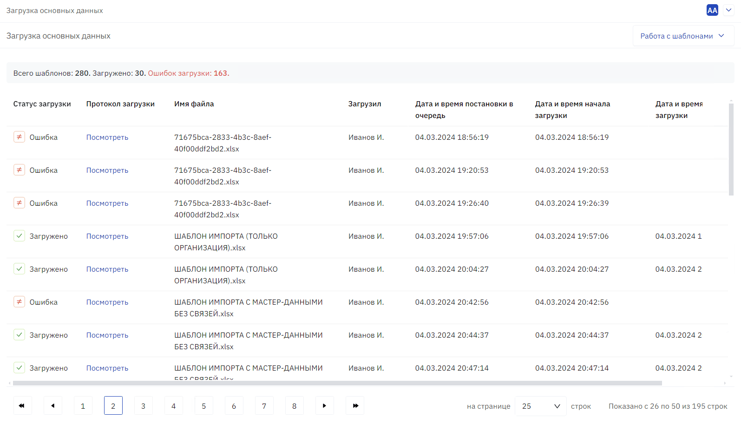Go to the next page arrow

pyautogui.click(x=325, y=405)
